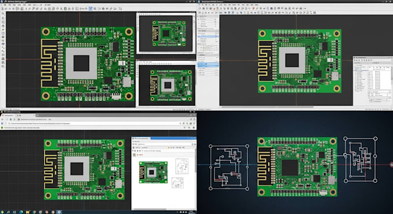Expand the top section header of the left properties panel
393x214 pixels.
pos(207,16)
